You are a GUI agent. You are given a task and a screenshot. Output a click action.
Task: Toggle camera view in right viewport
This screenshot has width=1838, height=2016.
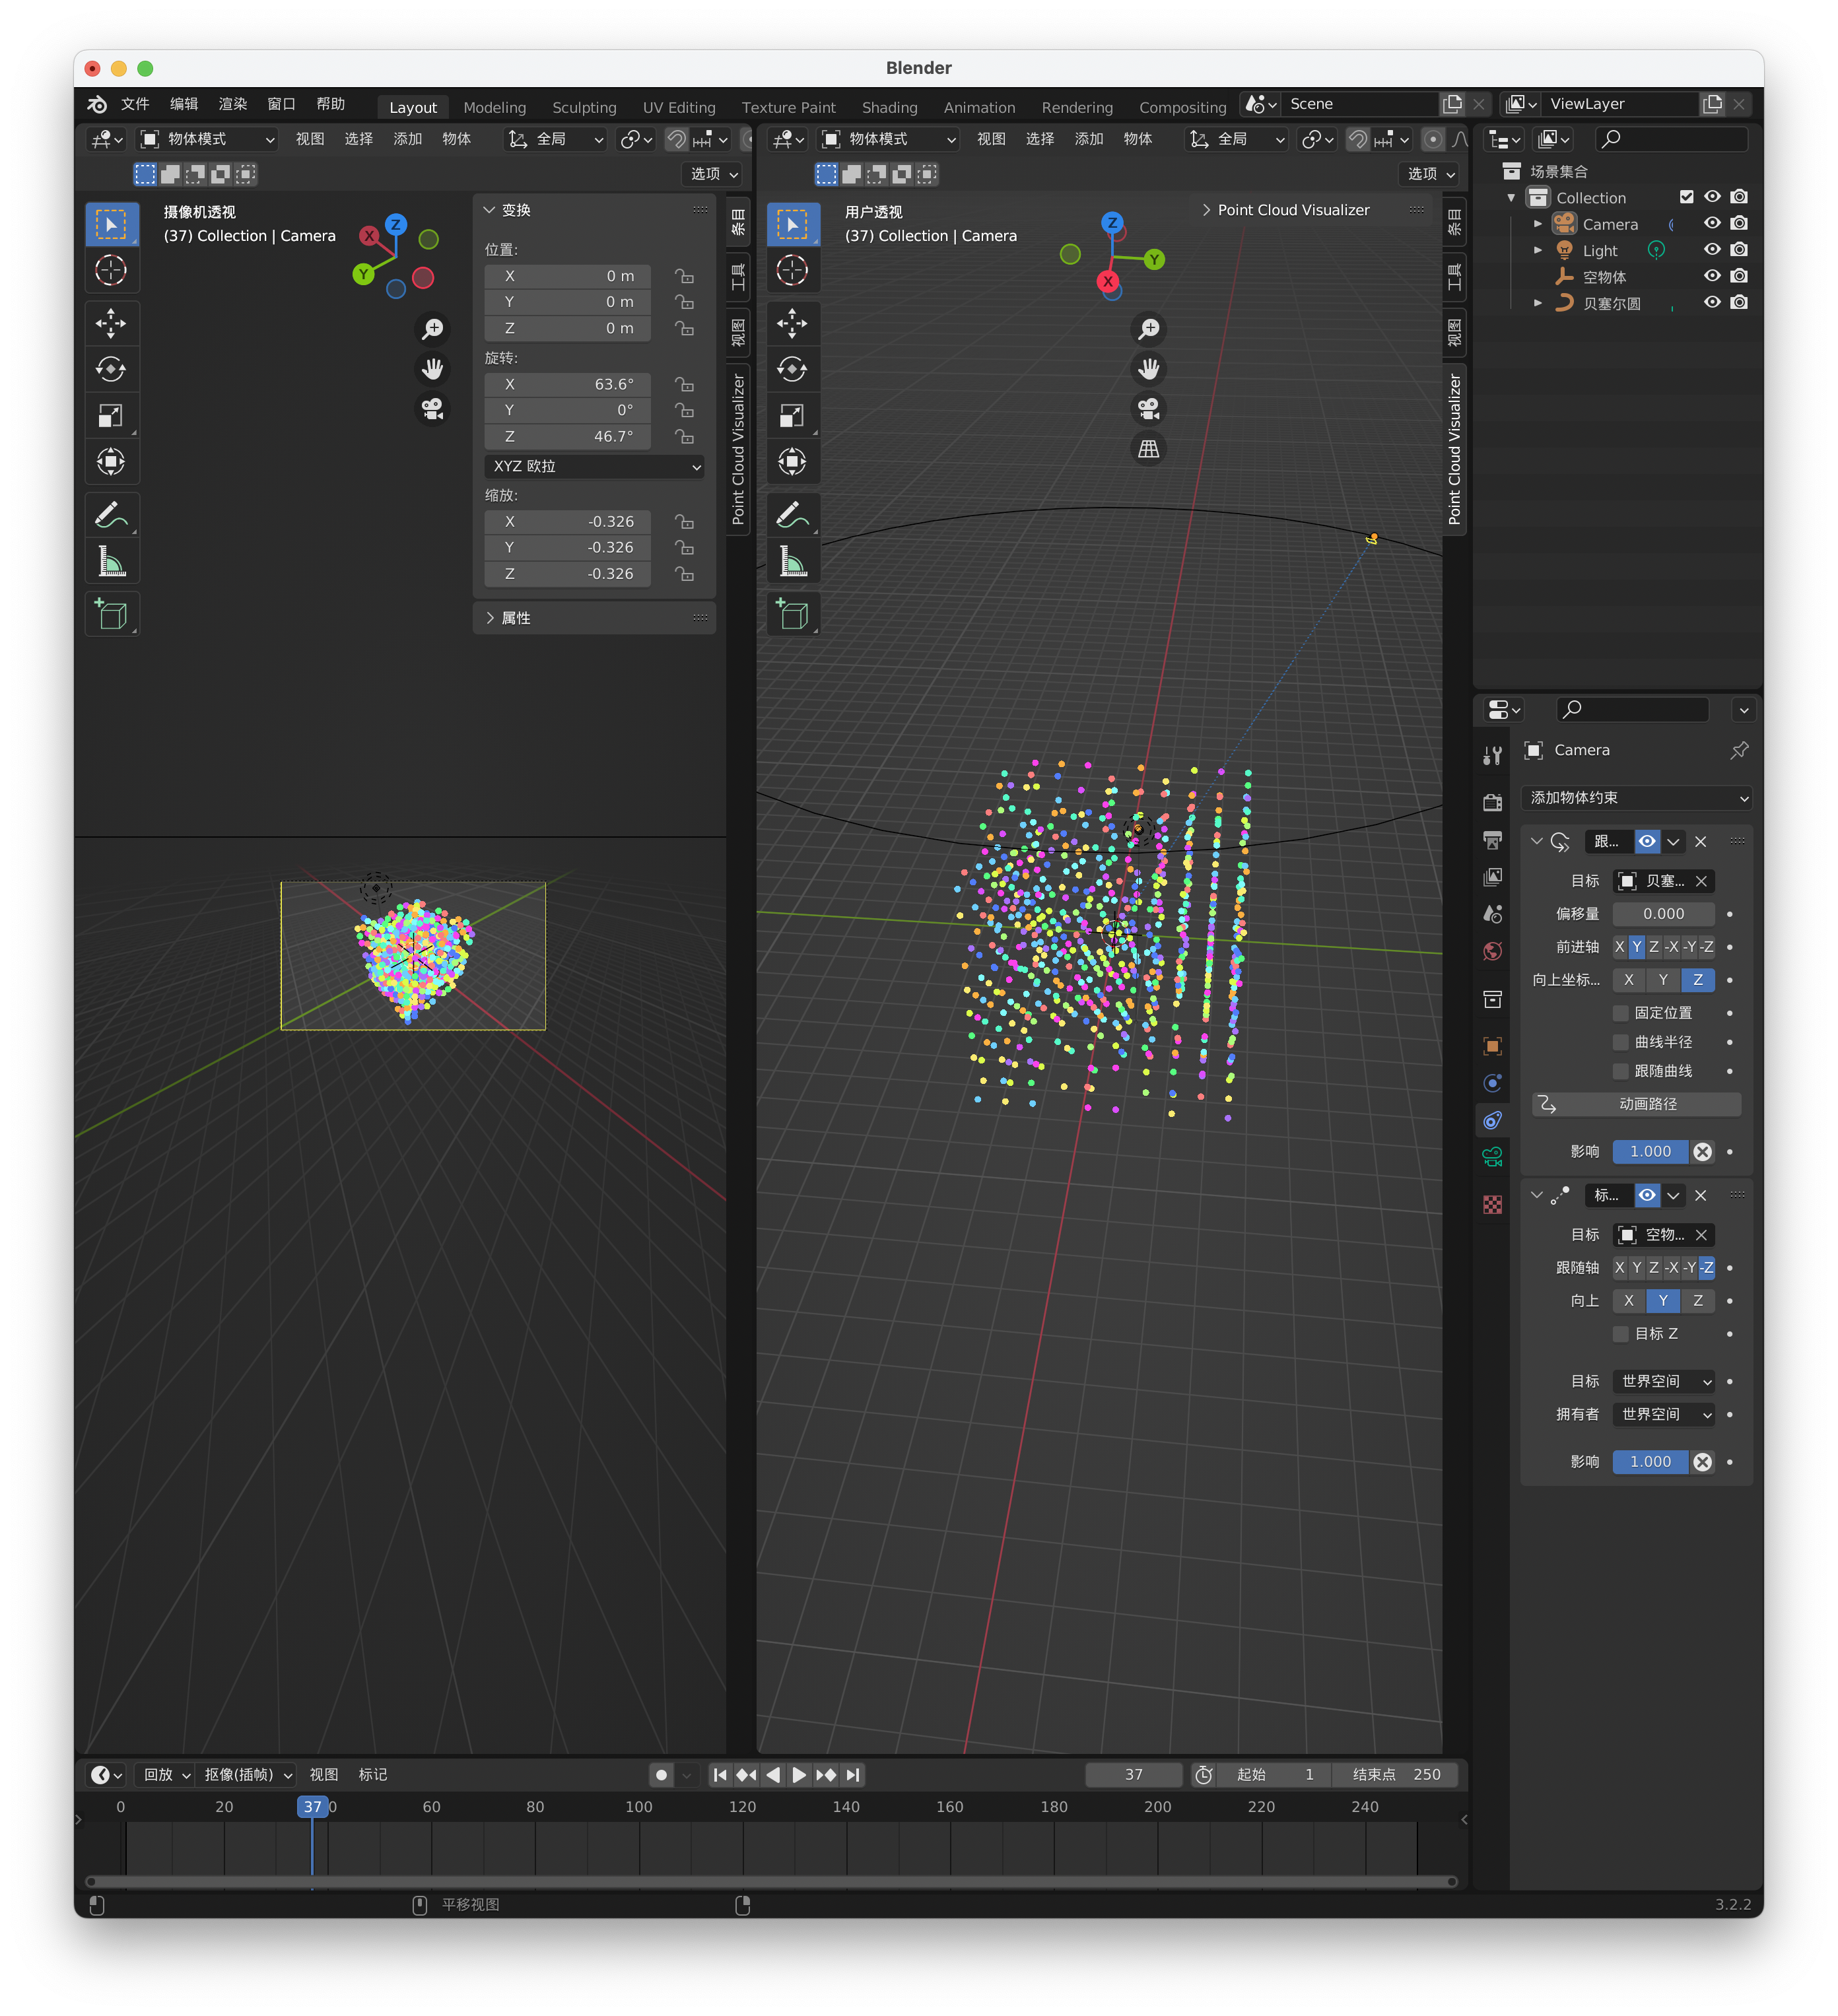pyautogui.click(x=1149, y=409)
